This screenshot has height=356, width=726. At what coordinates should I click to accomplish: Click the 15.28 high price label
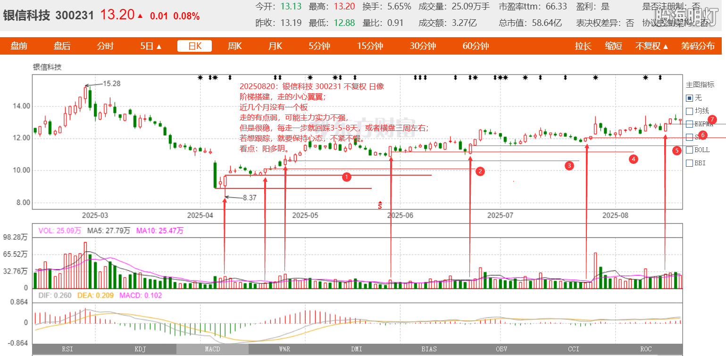[112, 83]
